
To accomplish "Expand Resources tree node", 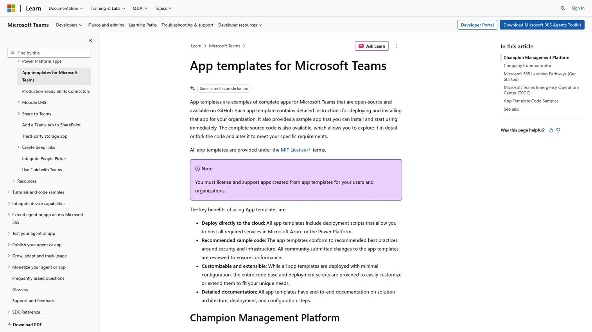I will point(14,181).
